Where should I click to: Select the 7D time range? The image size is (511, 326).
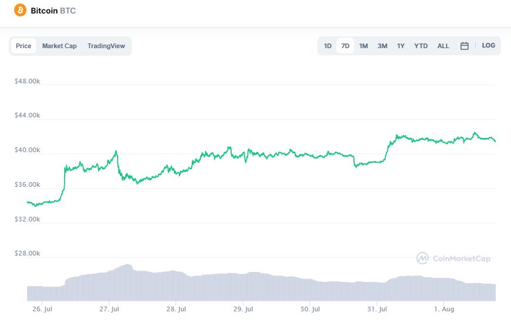(x=345, y=46)
